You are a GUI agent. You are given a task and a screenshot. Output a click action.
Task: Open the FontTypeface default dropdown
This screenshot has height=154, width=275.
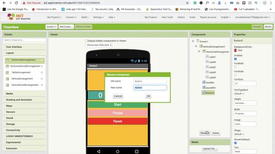click(x=239, y=94)
